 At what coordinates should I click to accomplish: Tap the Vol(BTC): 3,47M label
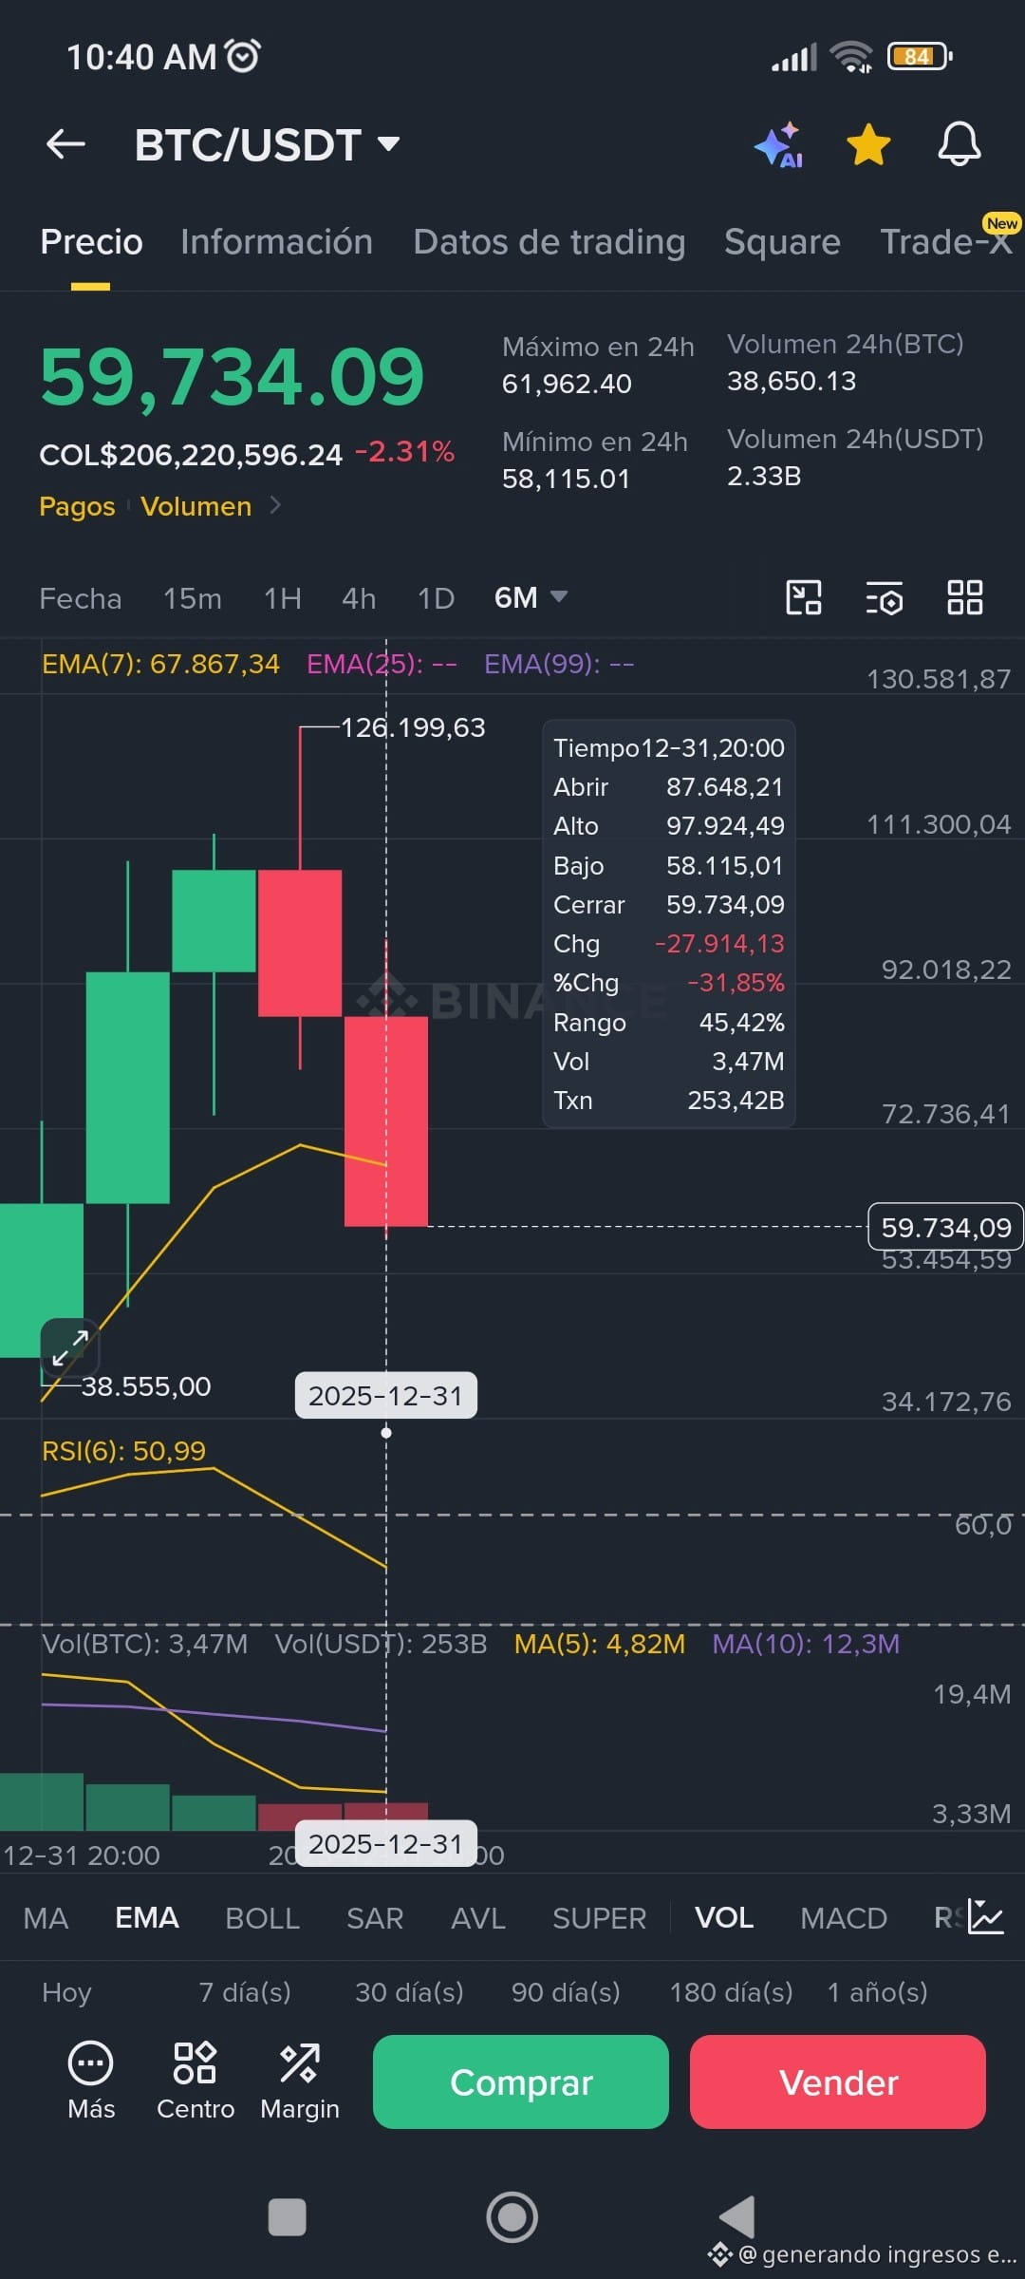click(x=145, y=1644)
